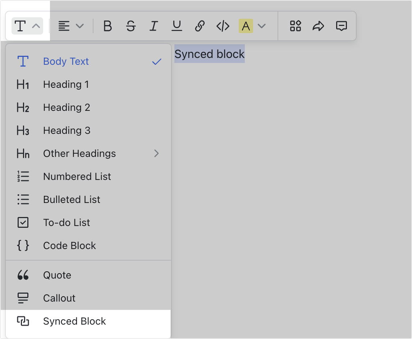
Task: Click the text alignment icon
Action: click(64, 26)
